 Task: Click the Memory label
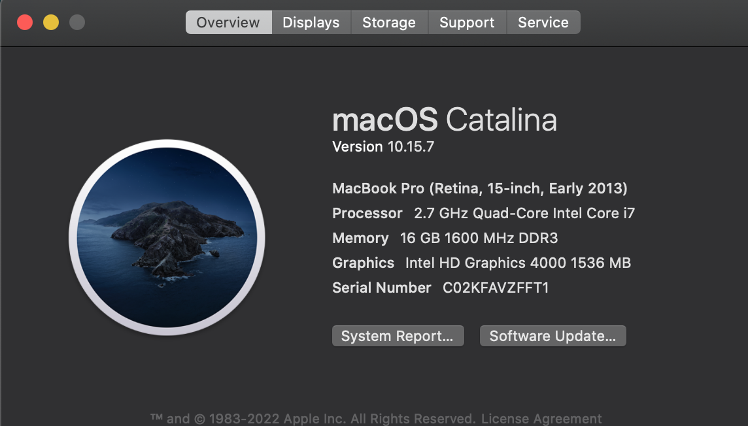(x=360, y=238)
